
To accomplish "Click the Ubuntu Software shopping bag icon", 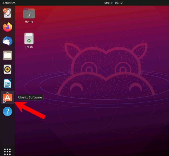I will point(7,97).
